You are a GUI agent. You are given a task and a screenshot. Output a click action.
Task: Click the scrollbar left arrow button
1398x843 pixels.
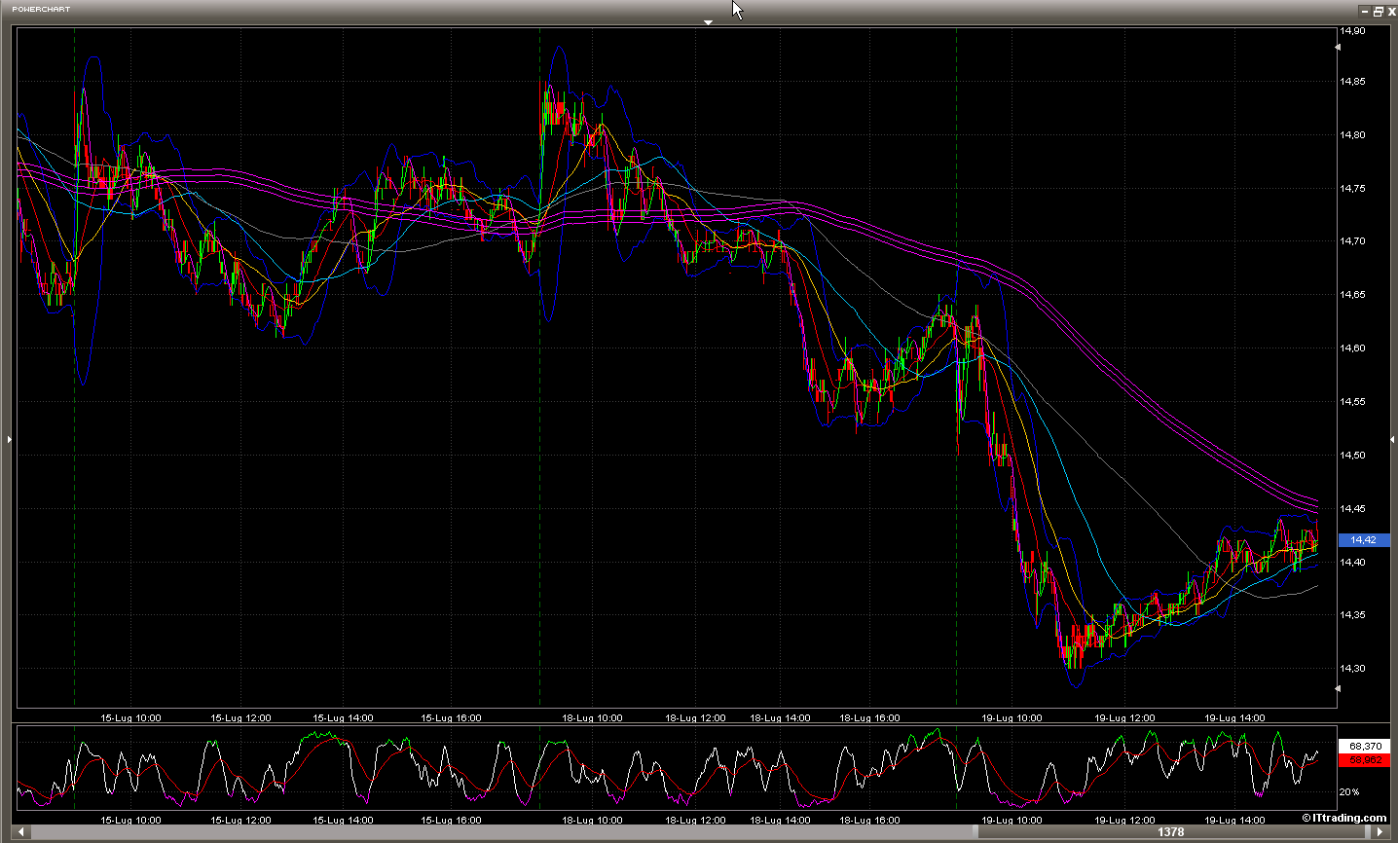[23, 832]
